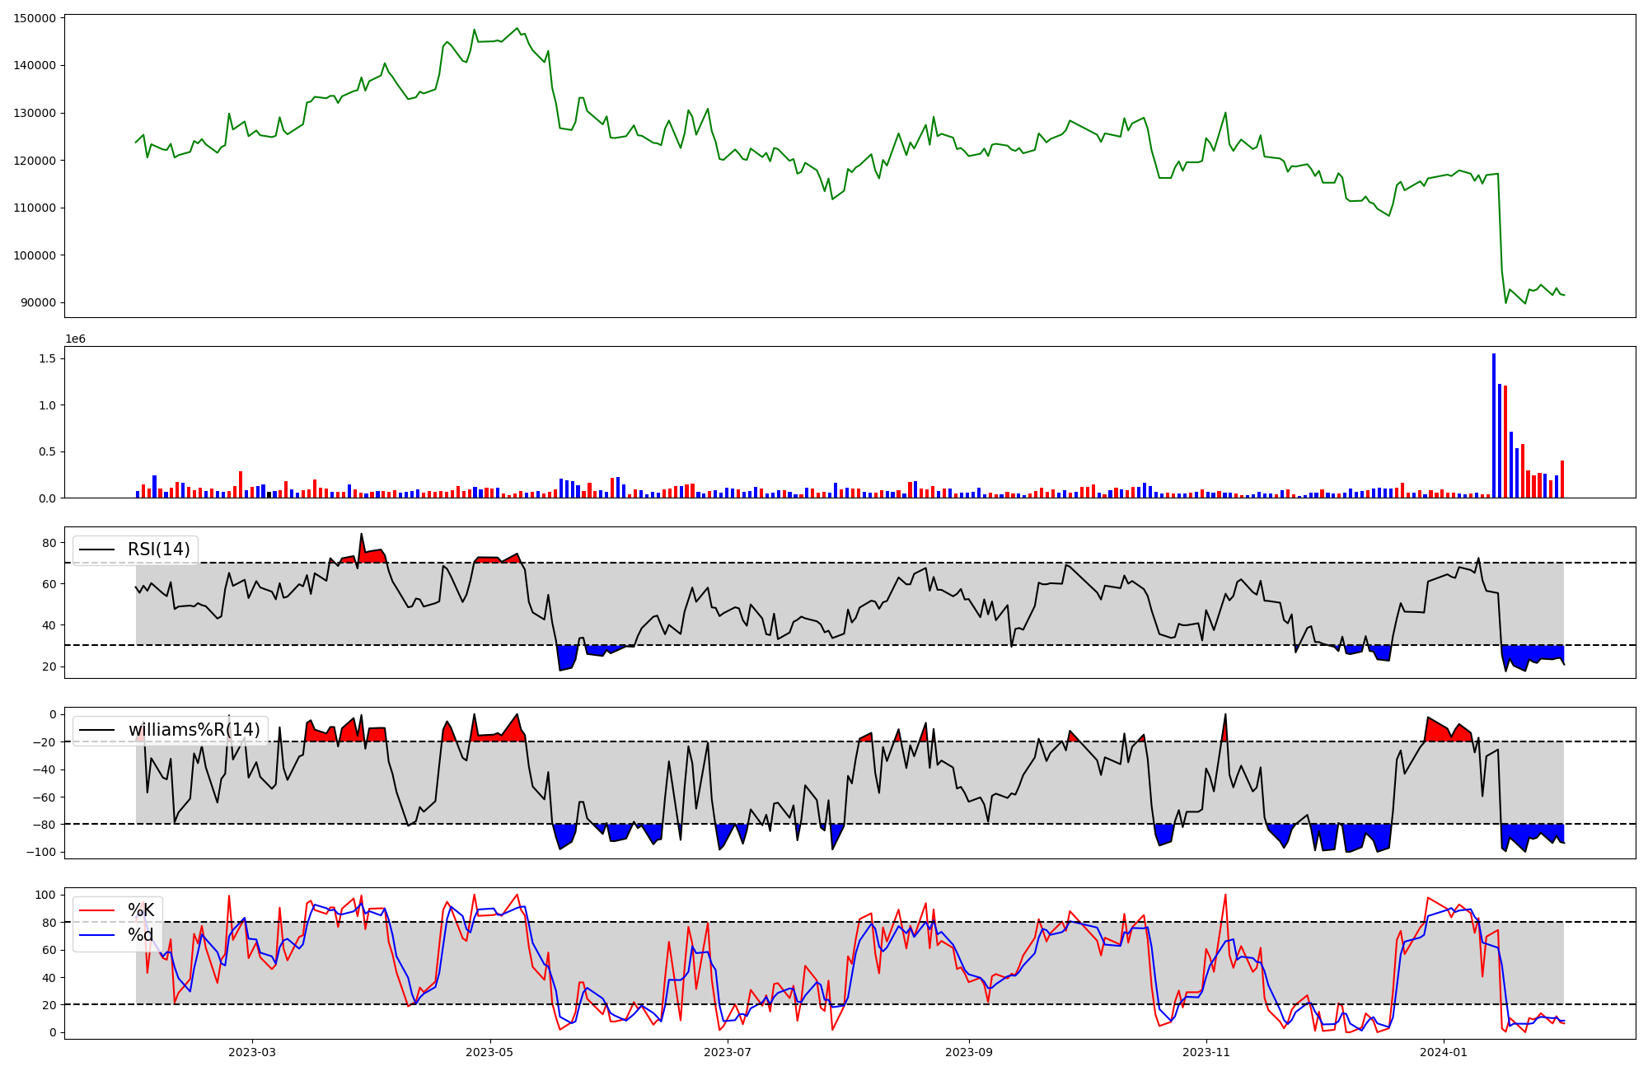
Task: Select the 2023-03 date axis label
Action: 252,1052
